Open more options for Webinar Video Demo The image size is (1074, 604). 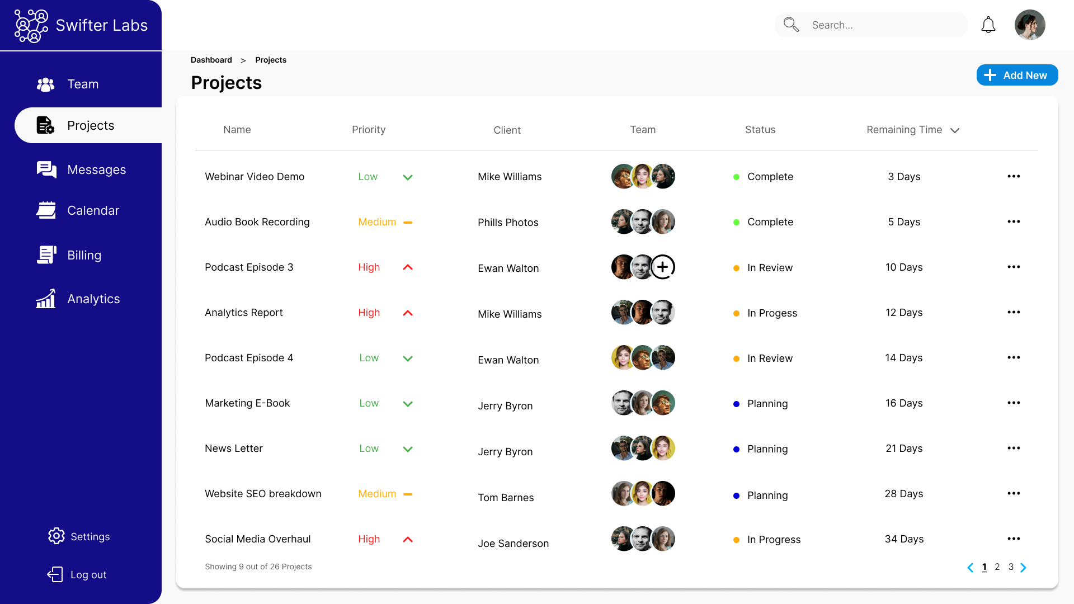coord(1014,177)
